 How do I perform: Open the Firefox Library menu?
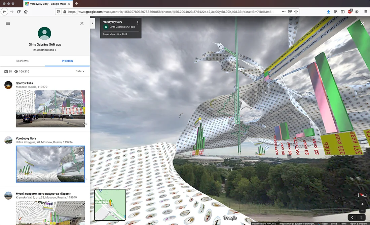(x=336, y=11)
